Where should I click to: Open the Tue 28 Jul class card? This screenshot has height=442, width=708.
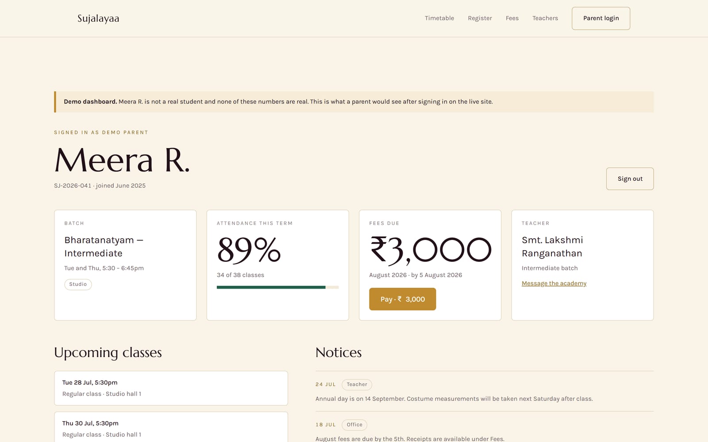pyautogui.click(x=171, y=388)
